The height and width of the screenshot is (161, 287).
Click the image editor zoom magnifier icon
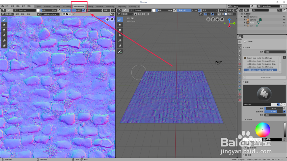pyautogui.click(x=112, y=19)
